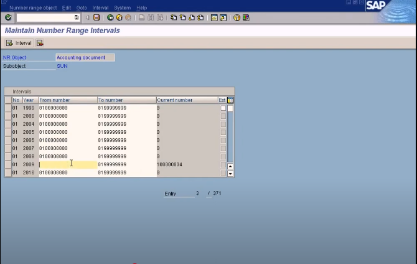417x264 pixels.
Task: Collapse command field with triangle arrow
Action: (x=87, y=17)
